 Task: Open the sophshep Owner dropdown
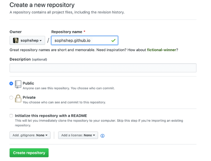coord(27,41)
